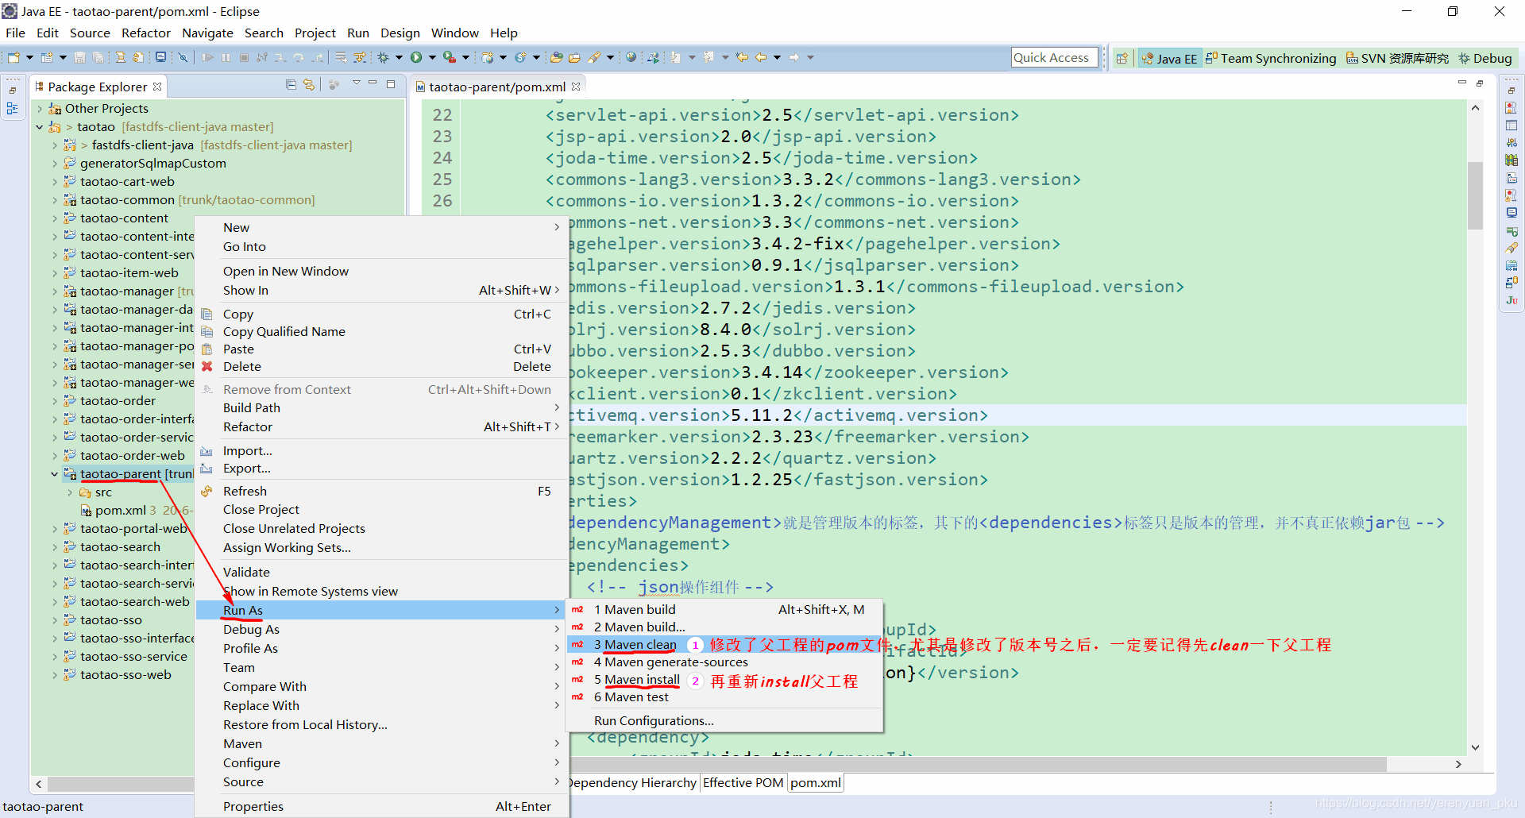The image size is (1525, 818).
Task: Expand the fastdfs-client-java project
Action: [x=54, y=145]
